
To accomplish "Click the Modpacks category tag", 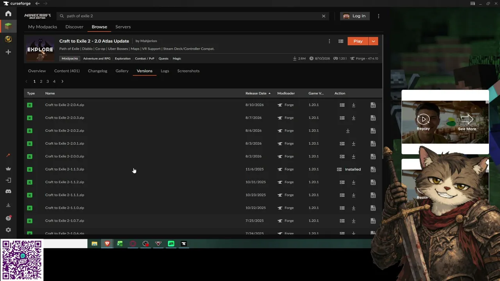I will pos(70,59).
